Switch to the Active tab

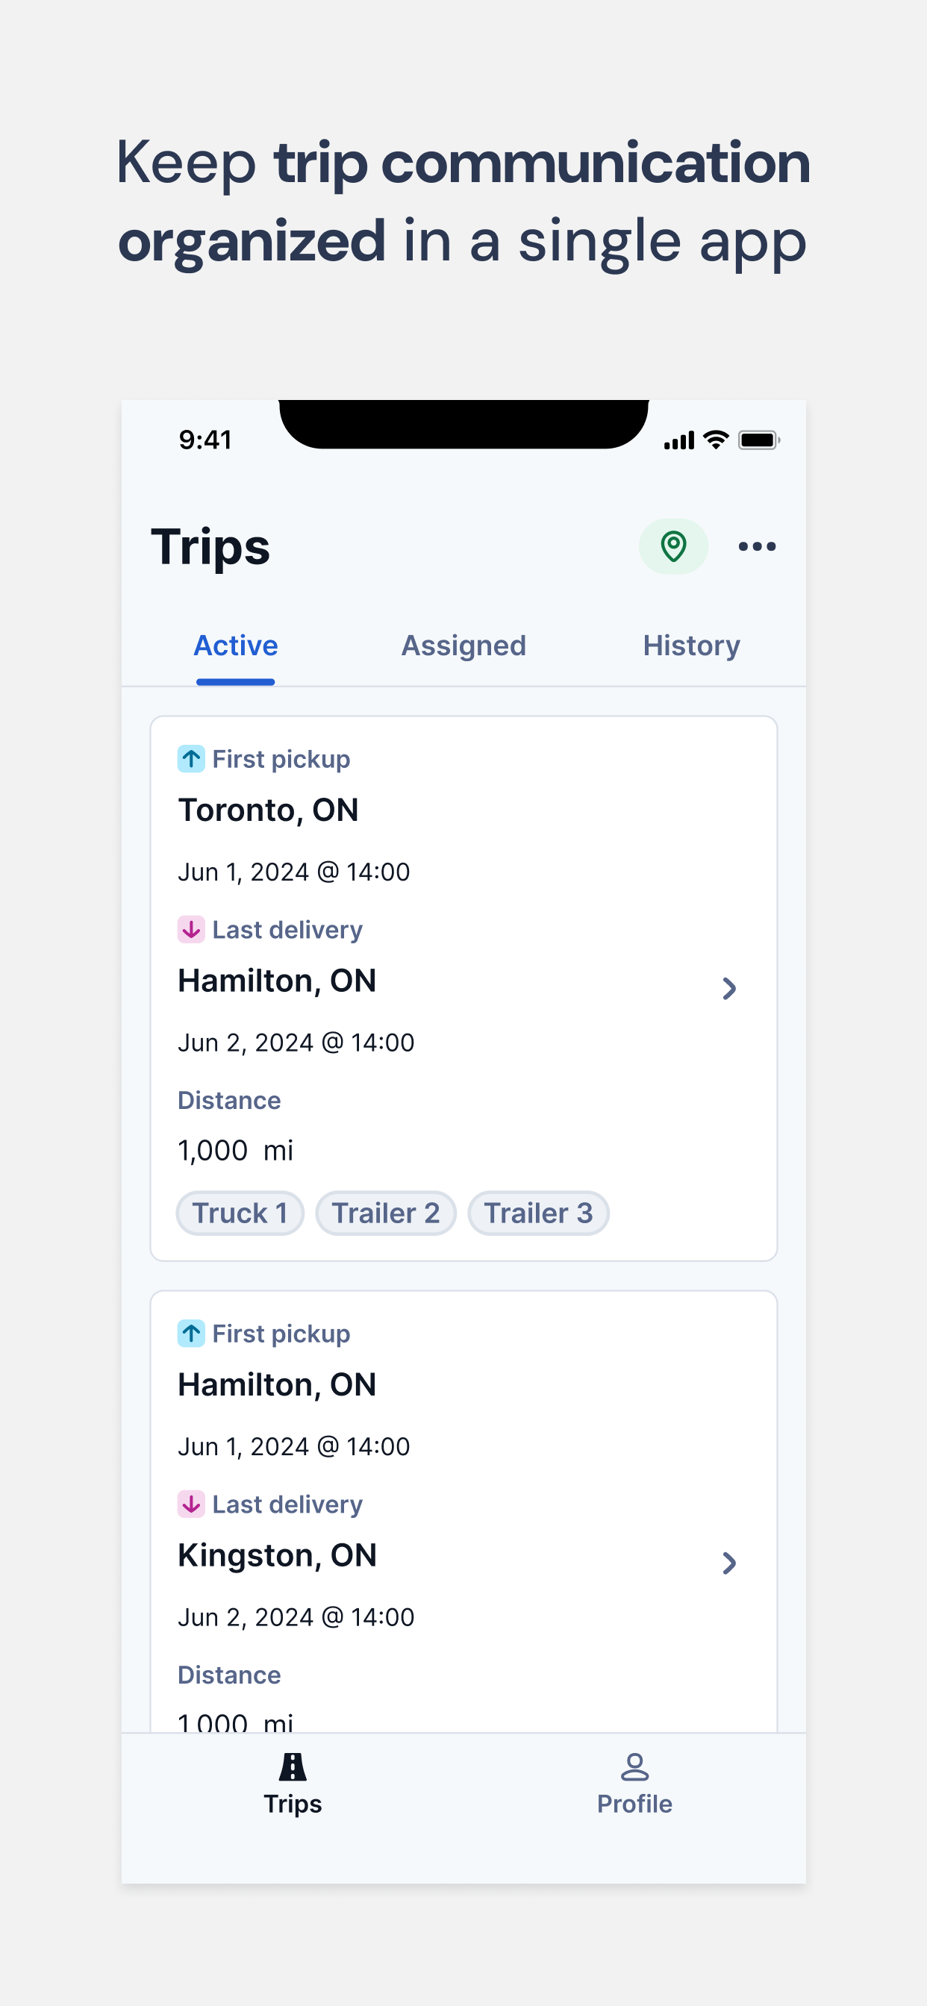235,646
